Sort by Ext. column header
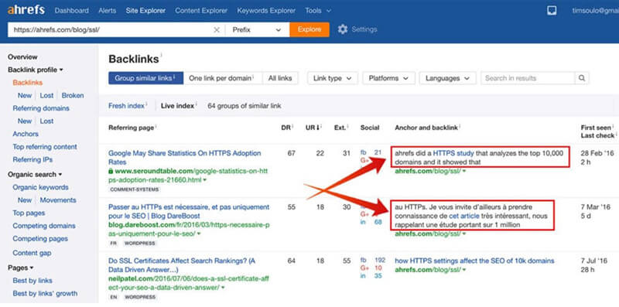Viewport: 619px width, 307px height. 340,128
